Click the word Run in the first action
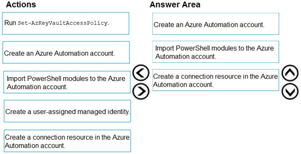Image resolution: width=301 pixels, height=154 pixels. click(x=10, y=23)
